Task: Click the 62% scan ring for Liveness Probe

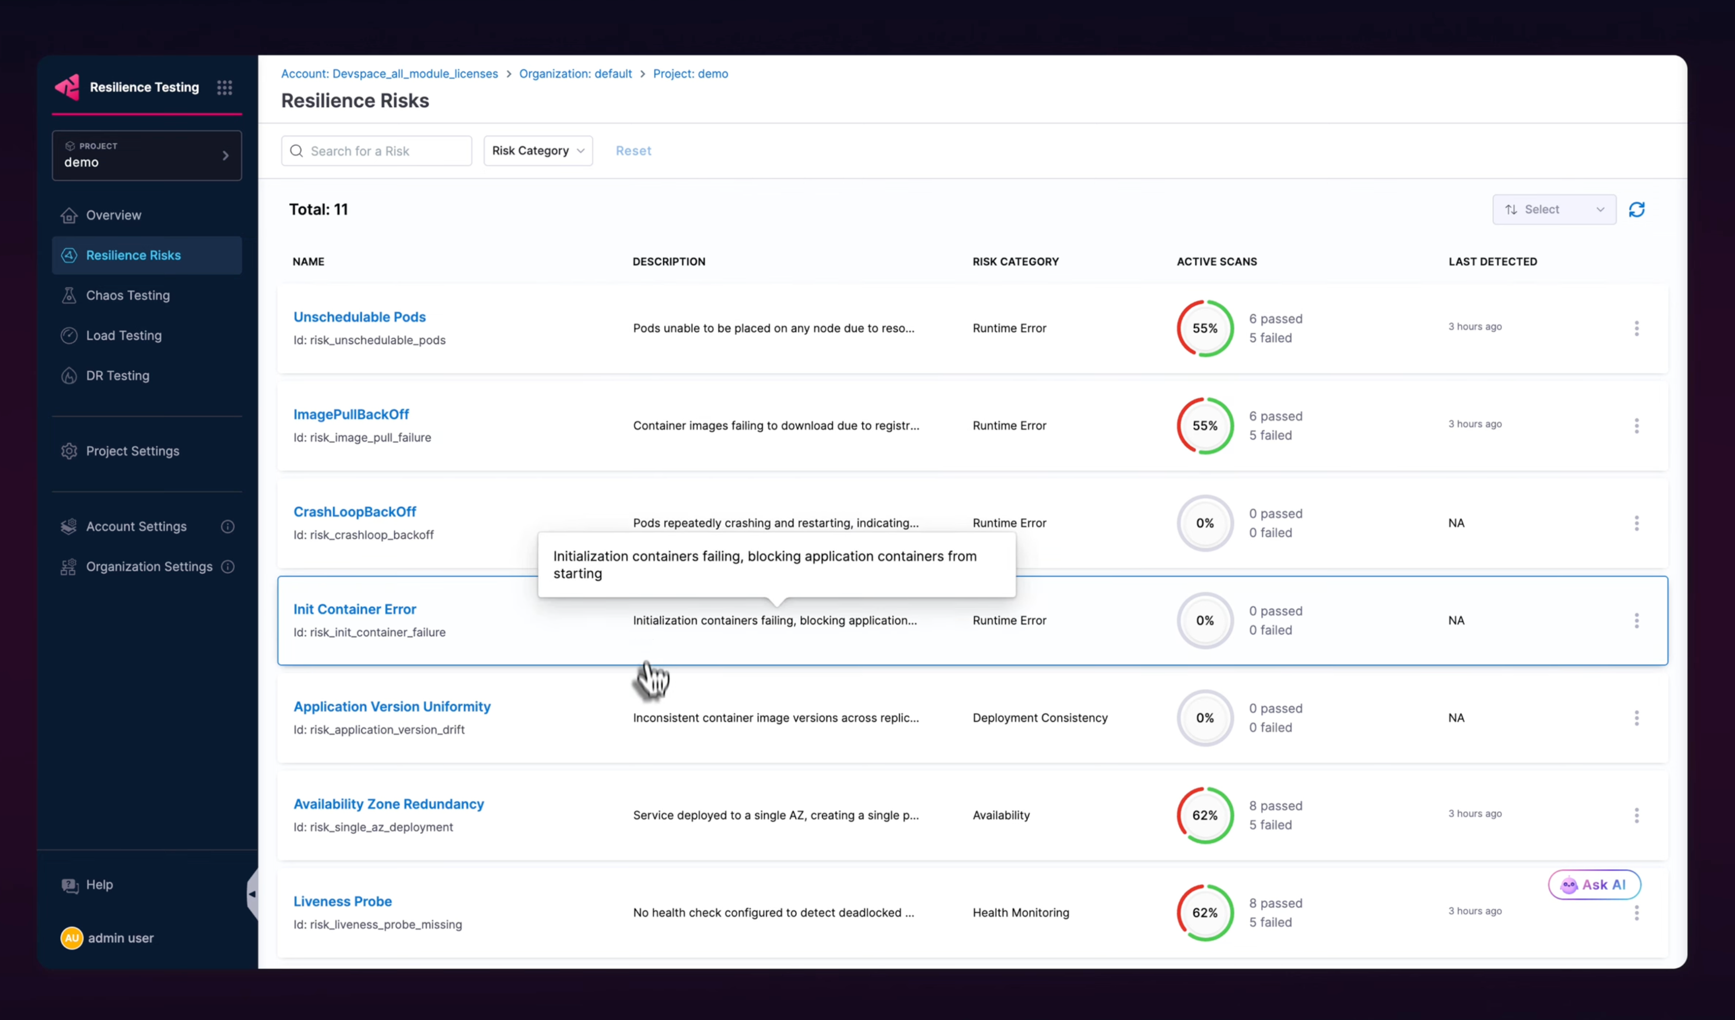Action: click(1205, 913)
